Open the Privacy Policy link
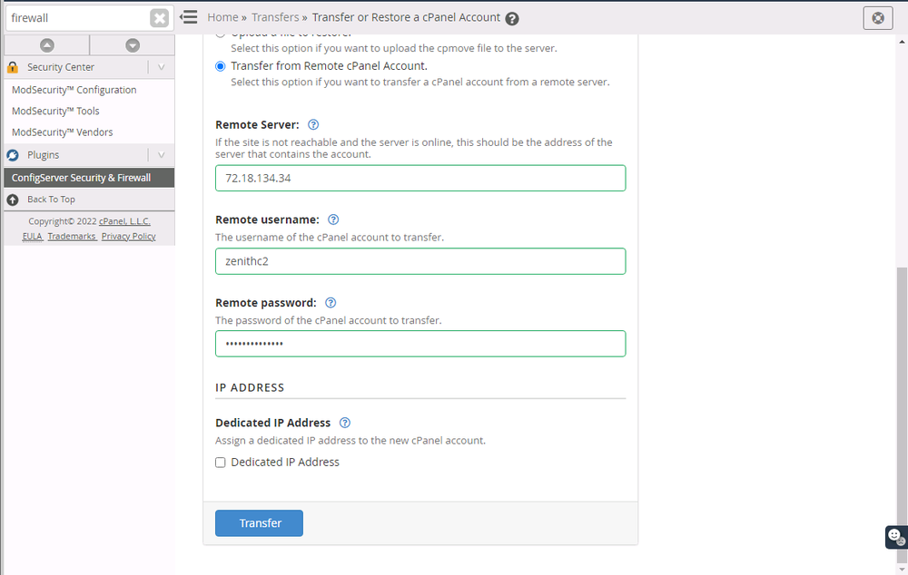Screen dimensions: 908x575 pos(129,236)
